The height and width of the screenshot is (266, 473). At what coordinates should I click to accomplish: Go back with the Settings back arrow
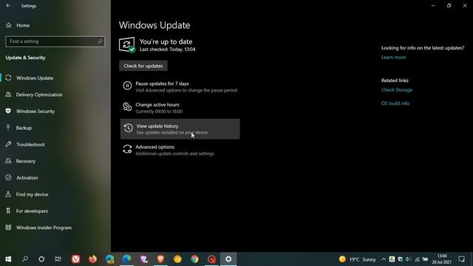point(8,6)
